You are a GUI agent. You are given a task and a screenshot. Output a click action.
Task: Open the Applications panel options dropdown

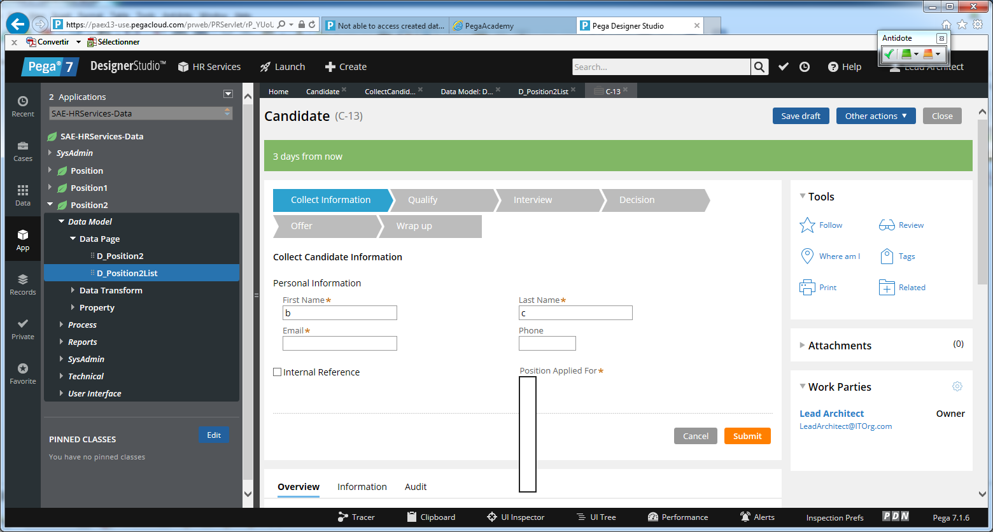tap(229, 94)
